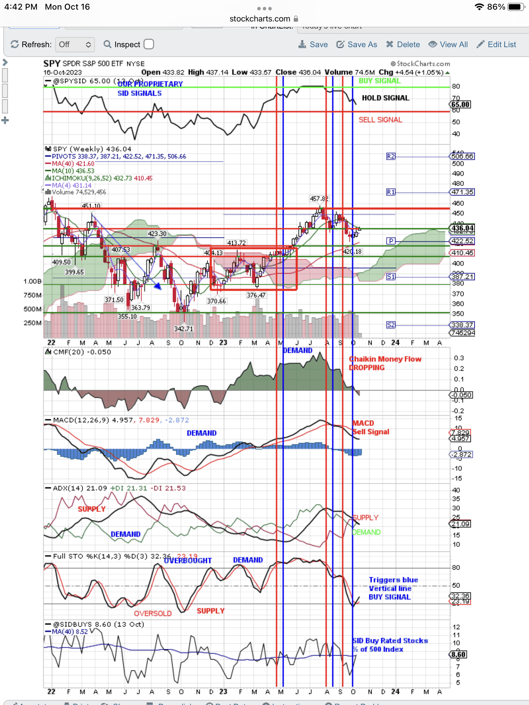Click the 471.35 price axis tag
The width and height of the screenshot is (529, 705).
462,192
